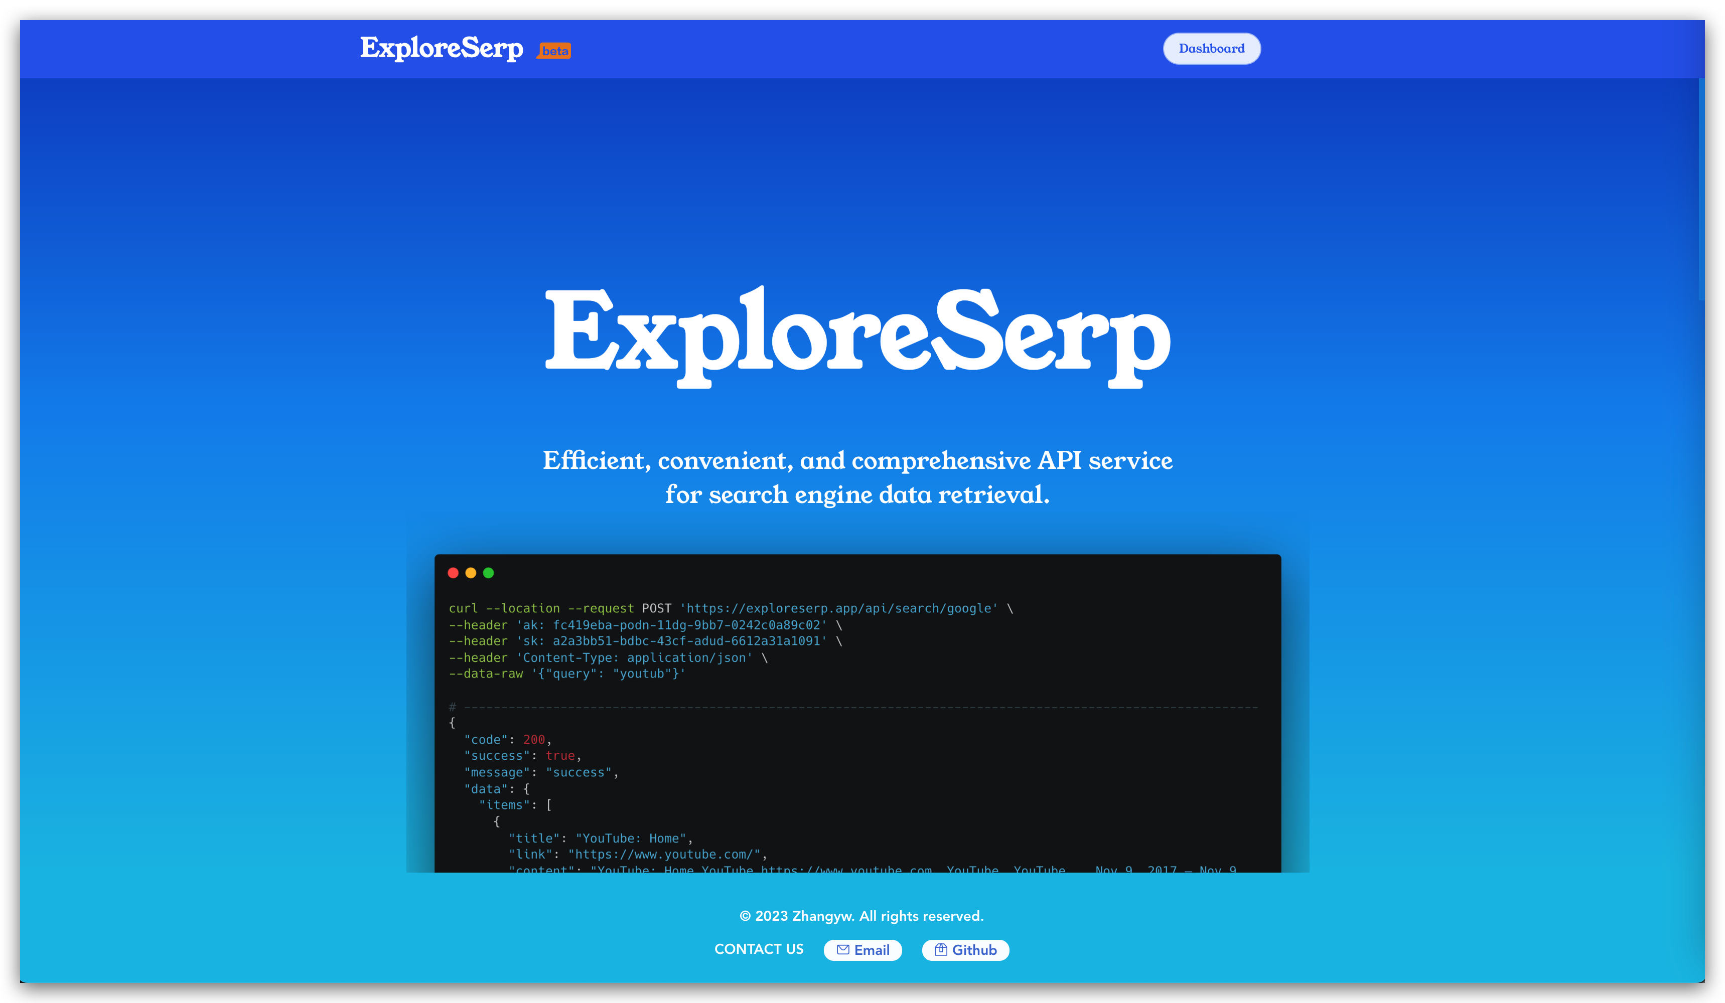This screenshot has width=1725, height=1003.
Task: Click the "success": true line
Action: [522, 756]
